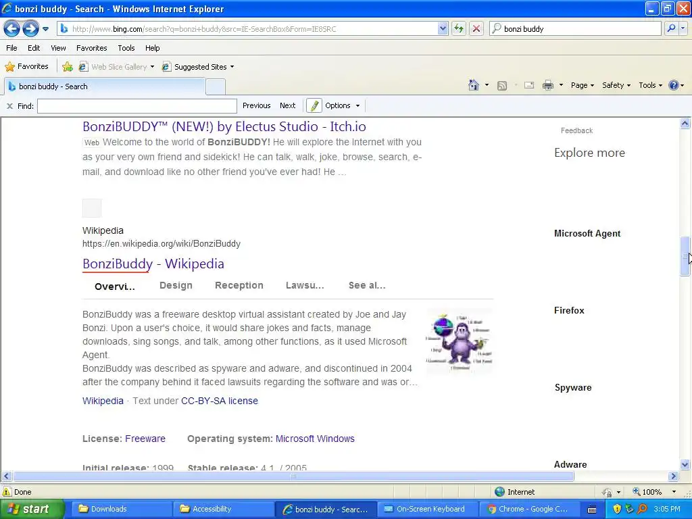Open the Page command menu

click(582, 85)
